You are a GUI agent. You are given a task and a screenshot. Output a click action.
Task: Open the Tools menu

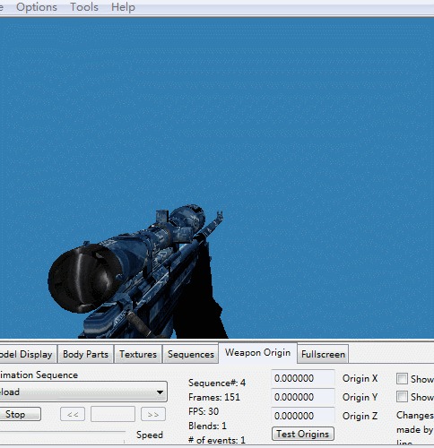click(84, 7)
